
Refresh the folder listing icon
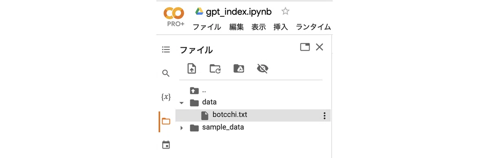(x=215, y=69)
